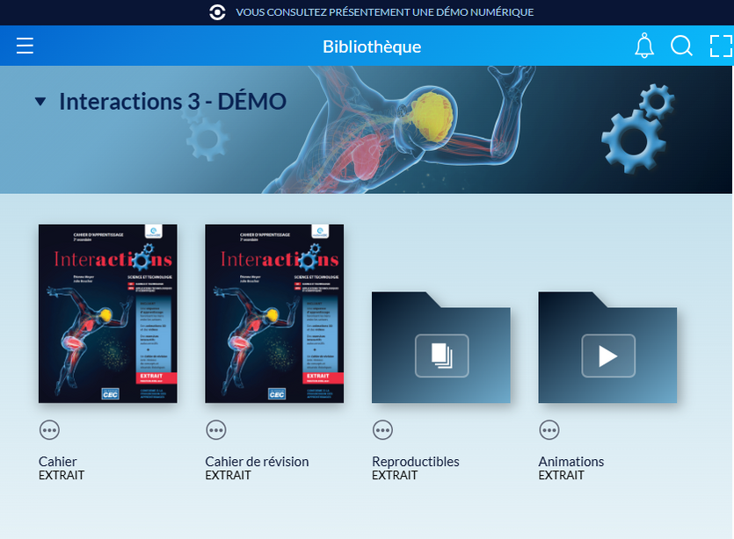
Task: Open options menu for Cahier
Action: [x=49, y=430]
